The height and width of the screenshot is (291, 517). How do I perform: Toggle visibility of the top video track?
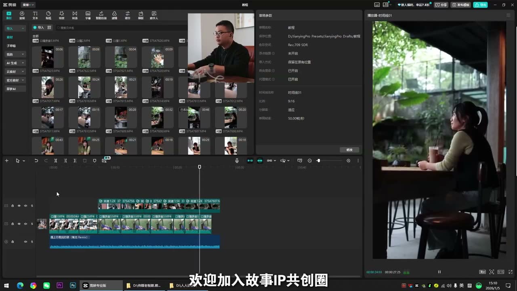click(19, 206)
